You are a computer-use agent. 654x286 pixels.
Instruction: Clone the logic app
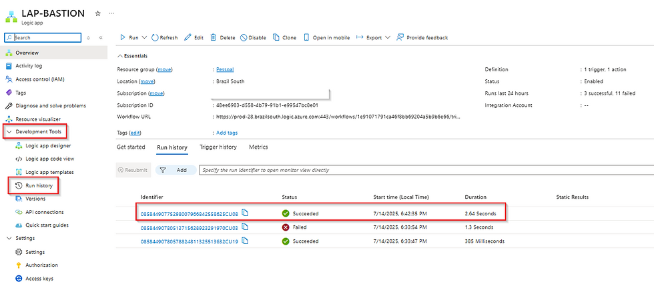pyautogui.click(x=284, y=37)
